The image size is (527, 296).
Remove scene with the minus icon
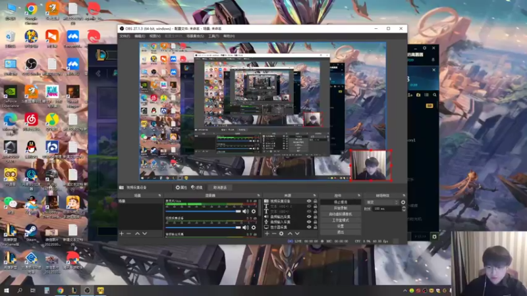[x=129, y=234]
